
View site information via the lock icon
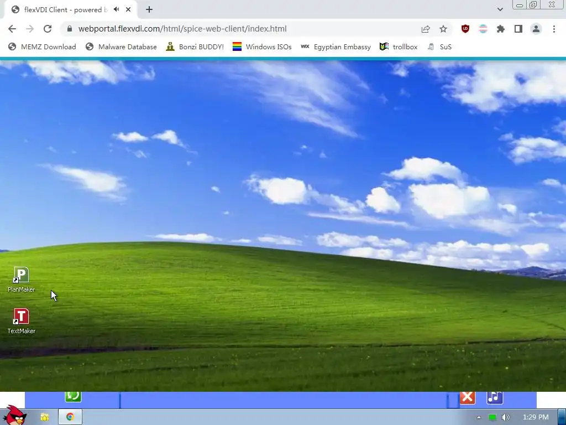pyautogui.click(x=70, y=29)
